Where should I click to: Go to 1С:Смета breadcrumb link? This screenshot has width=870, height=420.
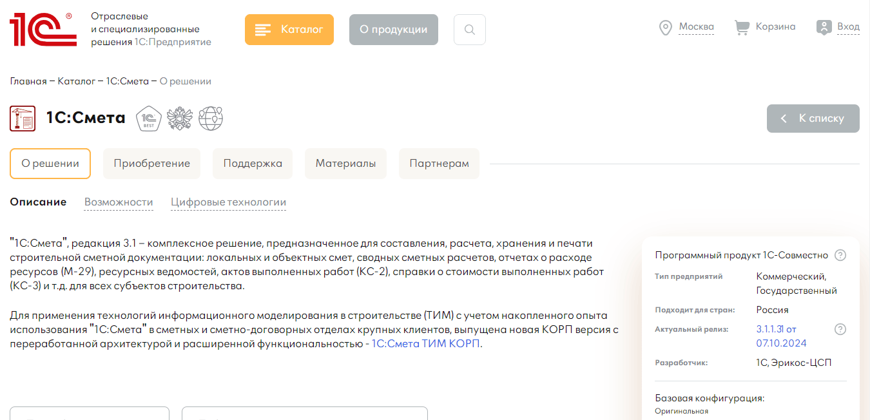(x=128, y=81)
